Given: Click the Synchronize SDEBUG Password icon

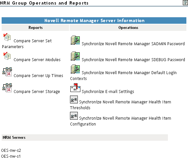Looking at the screenshot, I should click(75, 56).
